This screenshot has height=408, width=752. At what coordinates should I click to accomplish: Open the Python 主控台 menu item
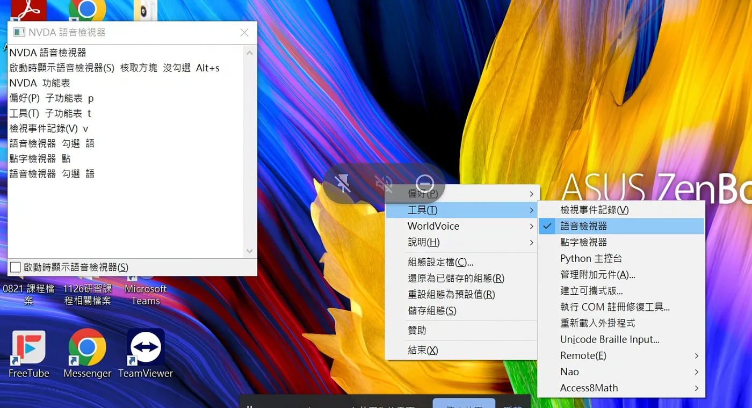tap(621, 258)
